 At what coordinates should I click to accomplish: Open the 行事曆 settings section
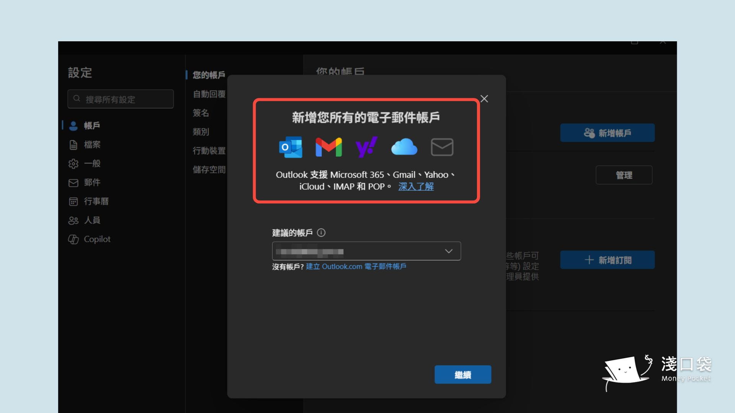pyautogui.click(x=96, y=202)
